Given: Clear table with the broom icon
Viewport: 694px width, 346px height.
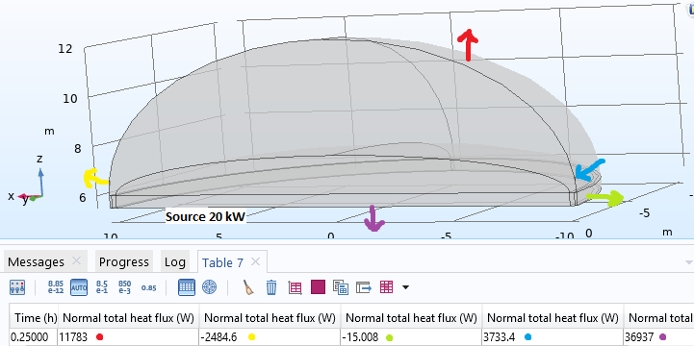Looking at the screenshot, I should [248, 287].
